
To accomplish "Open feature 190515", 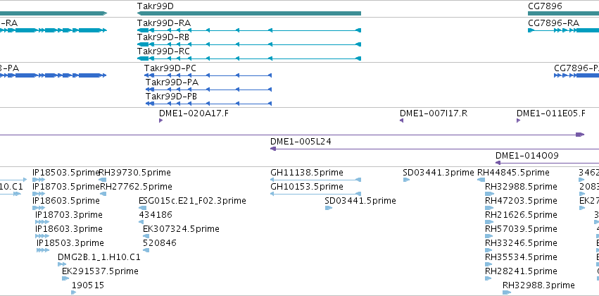I will (74, 292).
